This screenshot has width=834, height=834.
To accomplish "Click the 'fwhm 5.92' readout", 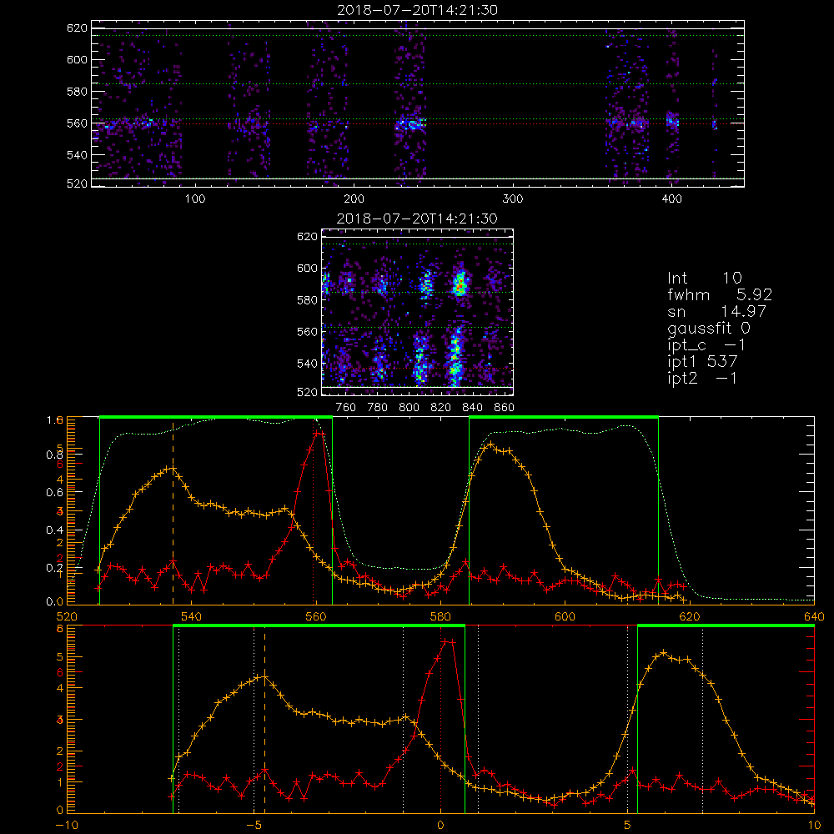I will tap(720, 294).
